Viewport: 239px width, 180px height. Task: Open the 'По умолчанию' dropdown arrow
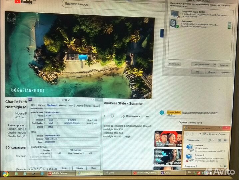point(215,64)
